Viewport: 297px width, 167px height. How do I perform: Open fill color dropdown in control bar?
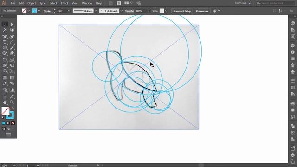[x=29, y=11]
